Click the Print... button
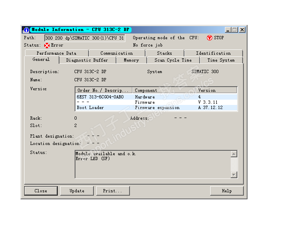 click(x=113, y=191)
